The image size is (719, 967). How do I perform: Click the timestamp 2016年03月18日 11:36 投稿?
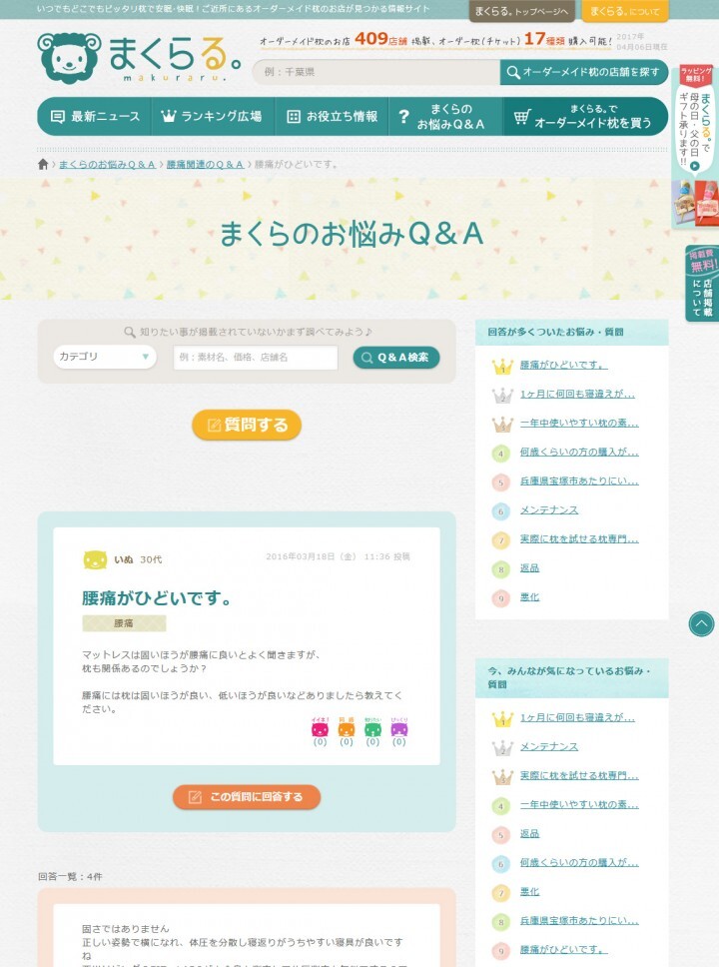coord(338,556)
